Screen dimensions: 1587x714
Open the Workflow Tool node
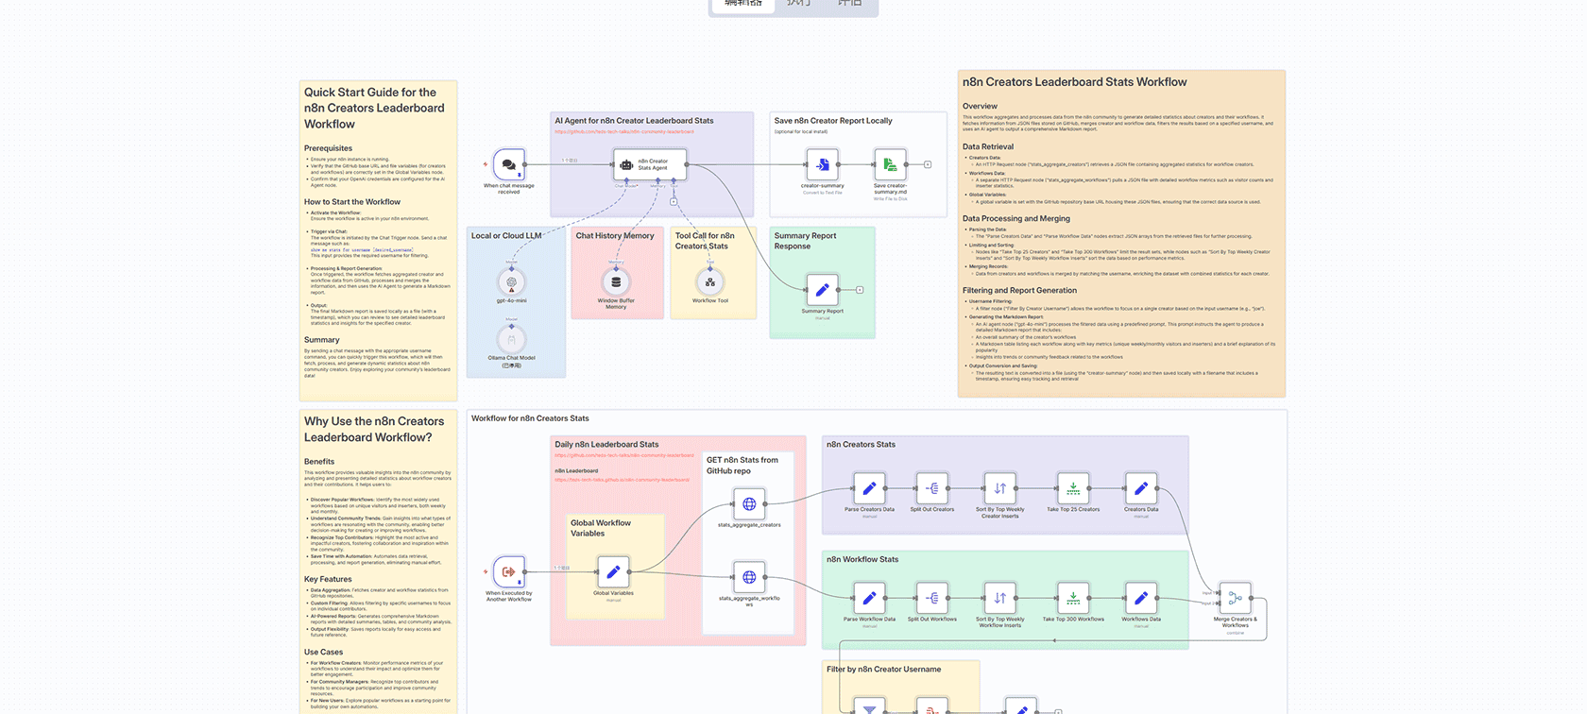pos(710,281)
